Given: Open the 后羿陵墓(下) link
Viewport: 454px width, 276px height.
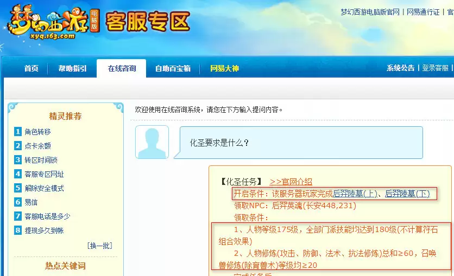Looking at the screenshot, I should 407,194.
